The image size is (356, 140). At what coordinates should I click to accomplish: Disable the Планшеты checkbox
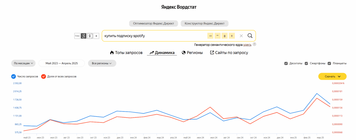pos(329,63)
